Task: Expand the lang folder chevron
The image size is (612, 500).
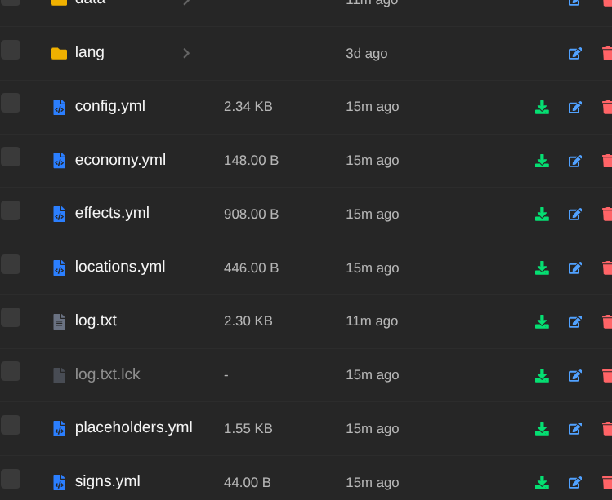Action: coord(186,53)
